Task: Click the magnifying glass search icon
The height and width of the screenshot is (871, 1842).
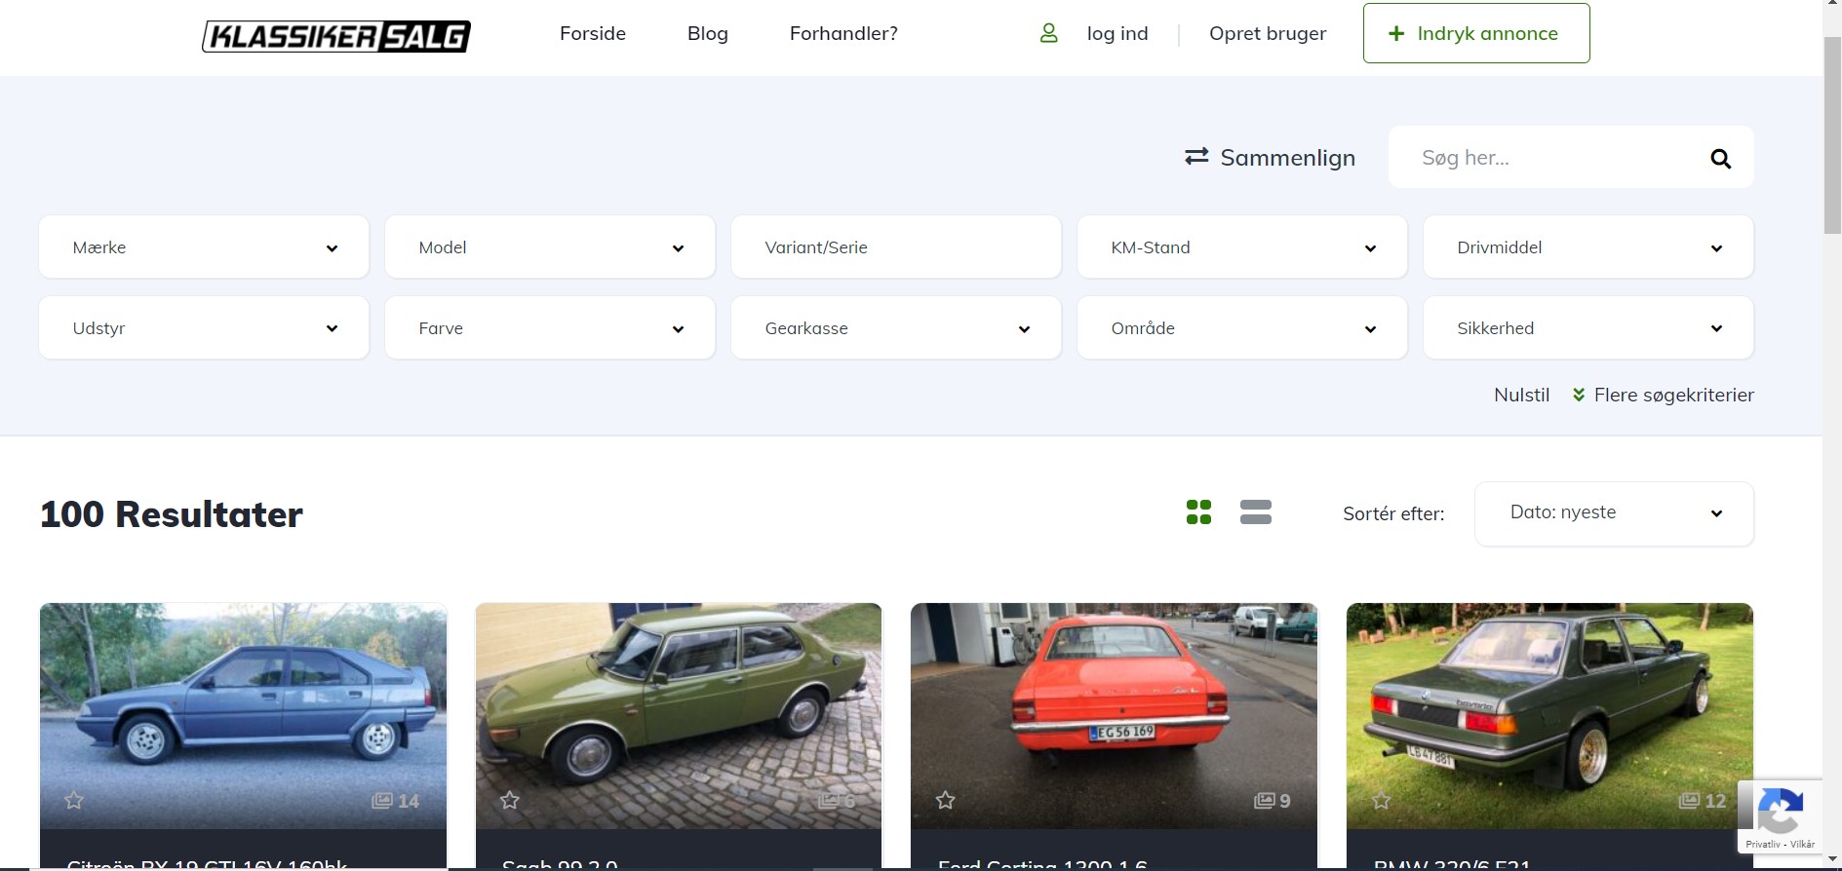Action: (x=1720, y=159)
